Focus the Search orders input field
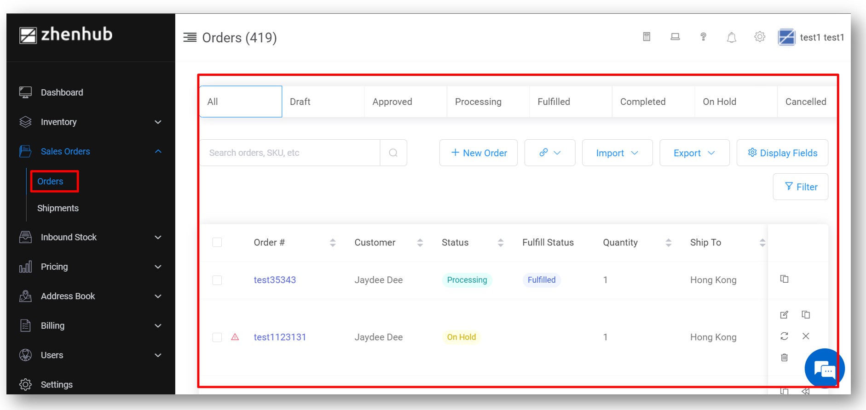The image size is (866, 410). (290, 153)
